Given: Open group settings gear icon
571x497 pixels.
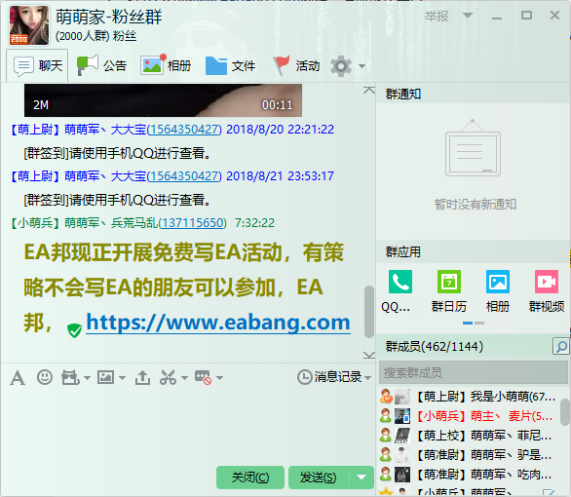Looking at the screenshot, I should coord(341,66).
